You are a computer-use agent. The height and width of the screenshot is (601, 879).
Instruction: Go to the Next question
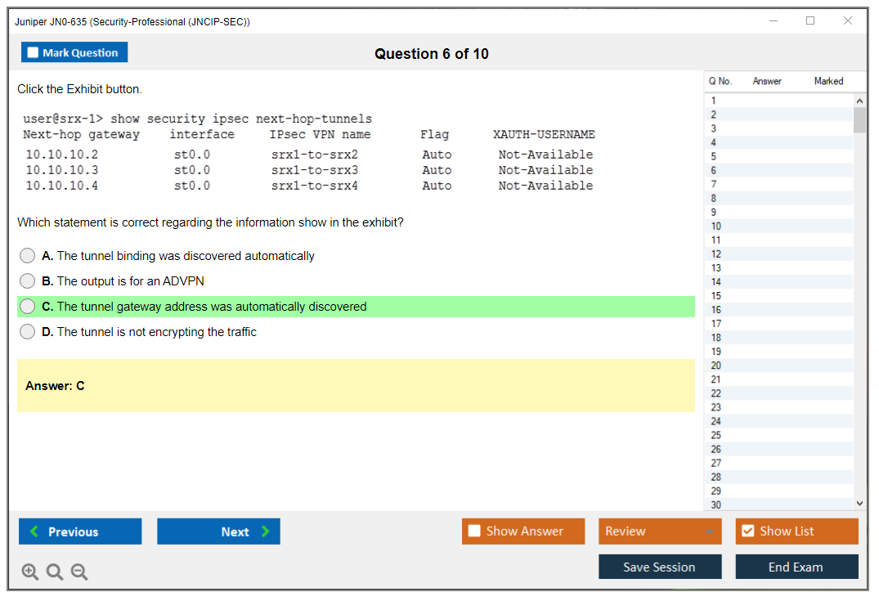tap(218, 531)
